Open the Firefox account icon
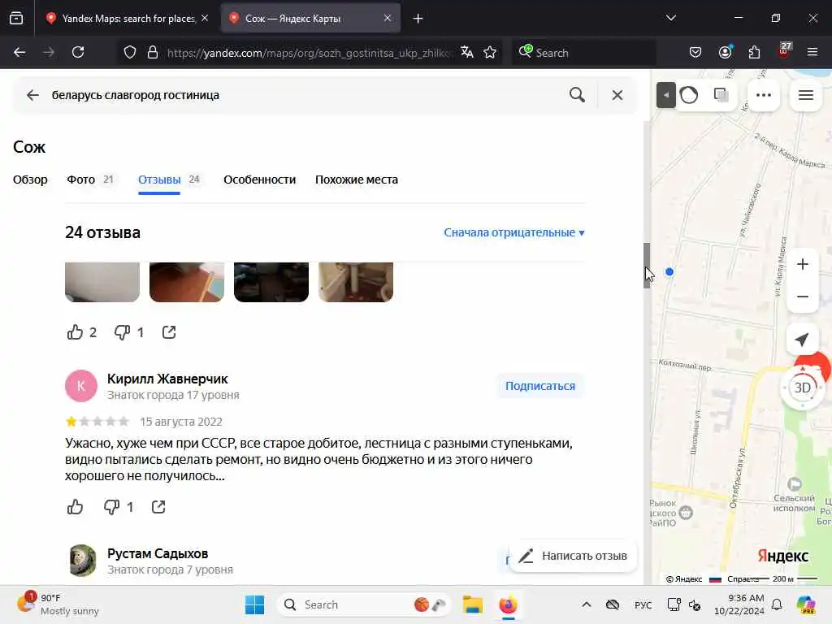 [x=725, y=52]
